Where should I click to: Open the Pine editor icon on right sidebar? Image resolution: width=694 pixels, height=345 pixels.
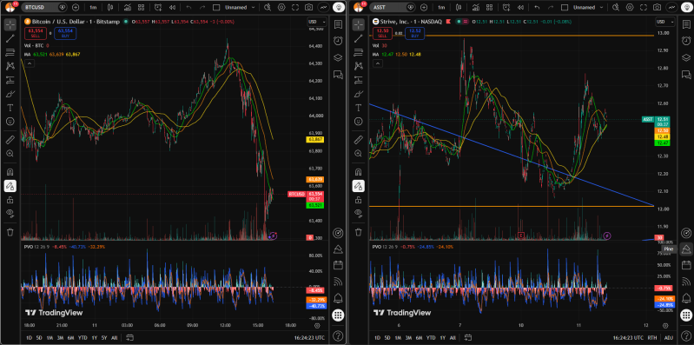point(686,249)
